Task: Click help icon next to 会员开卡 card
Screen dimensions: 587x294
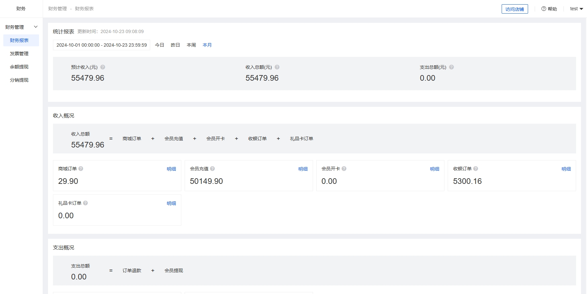Action: [344, 169]
